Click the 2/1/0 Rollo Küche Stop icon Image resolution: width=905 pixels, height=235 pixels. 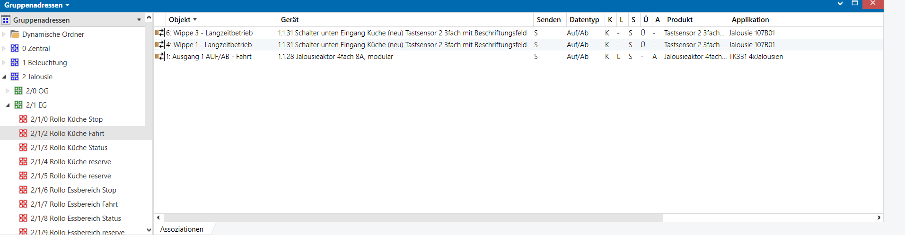[x=23, y=119]
